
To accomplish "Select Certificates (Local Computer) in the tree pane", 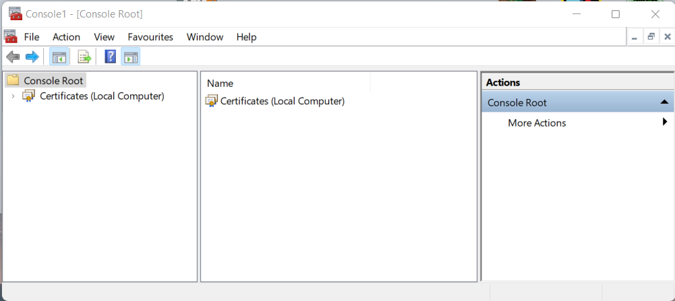I will pos(102,96).
